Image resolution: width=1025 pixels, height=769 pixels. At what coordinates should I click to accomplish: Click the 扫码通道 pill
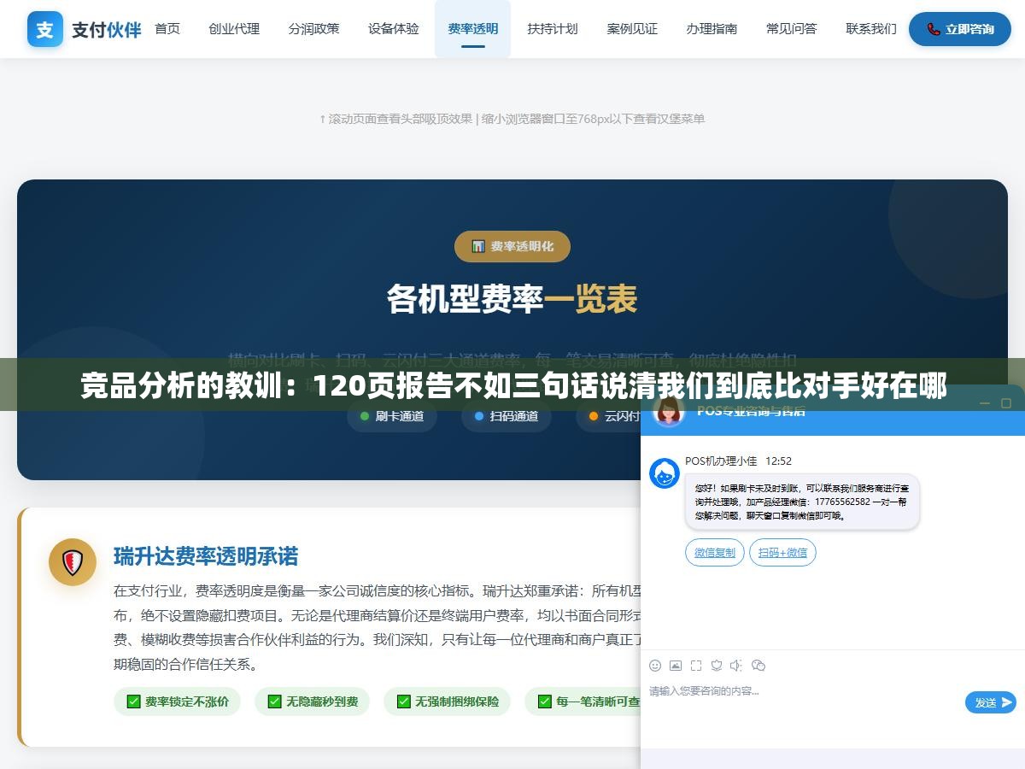(507, 416)
